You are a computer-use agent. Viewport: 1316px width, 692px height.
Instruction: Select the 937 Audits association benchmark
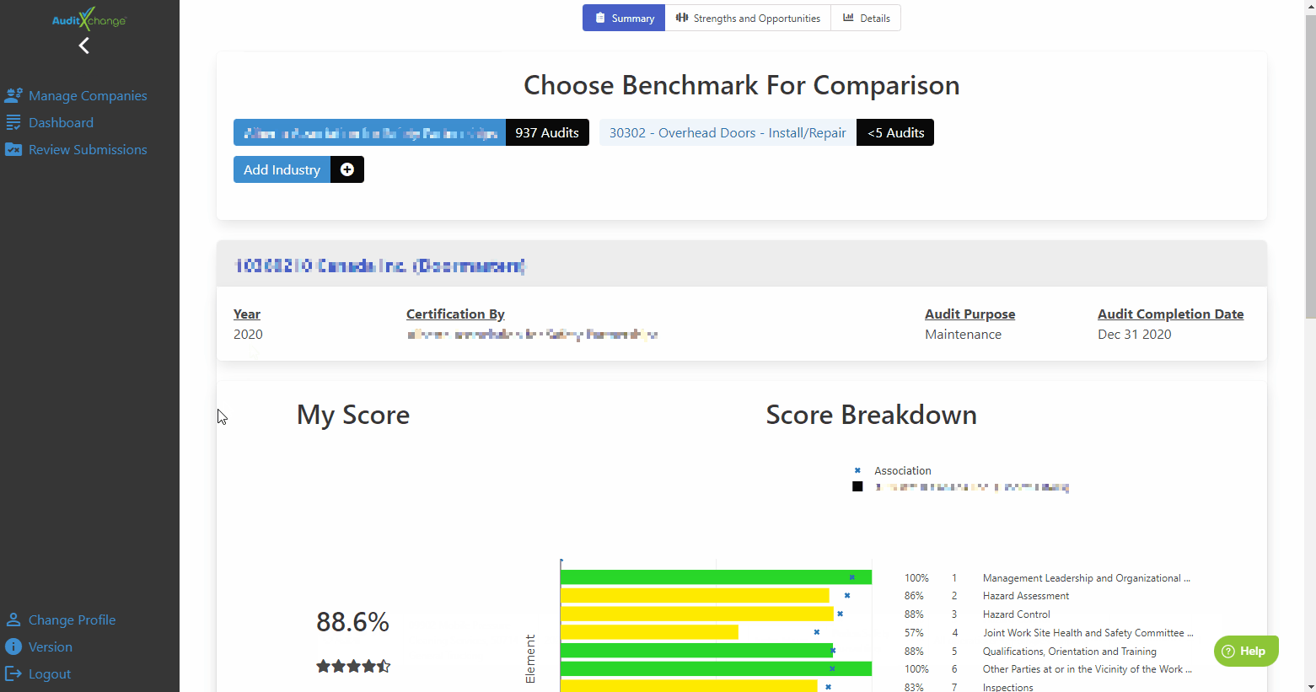coord(411,132)
